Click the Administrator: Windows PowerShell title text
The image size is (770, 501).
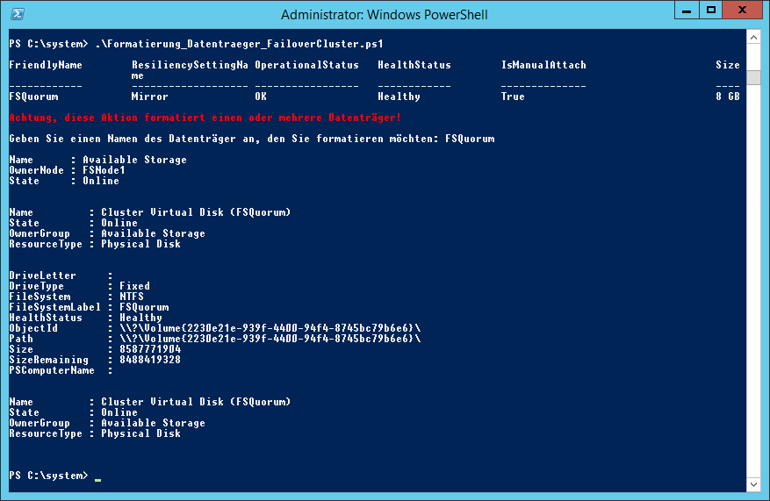pyautogui.click(x=384, y=15)
